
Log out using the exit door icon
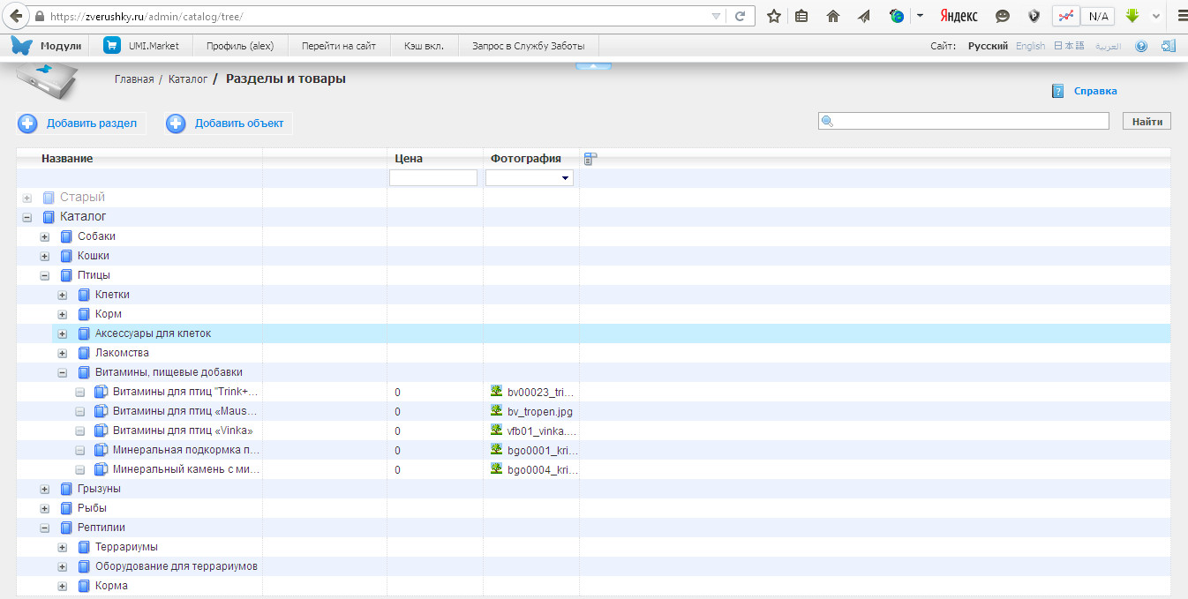[1169, 46]
